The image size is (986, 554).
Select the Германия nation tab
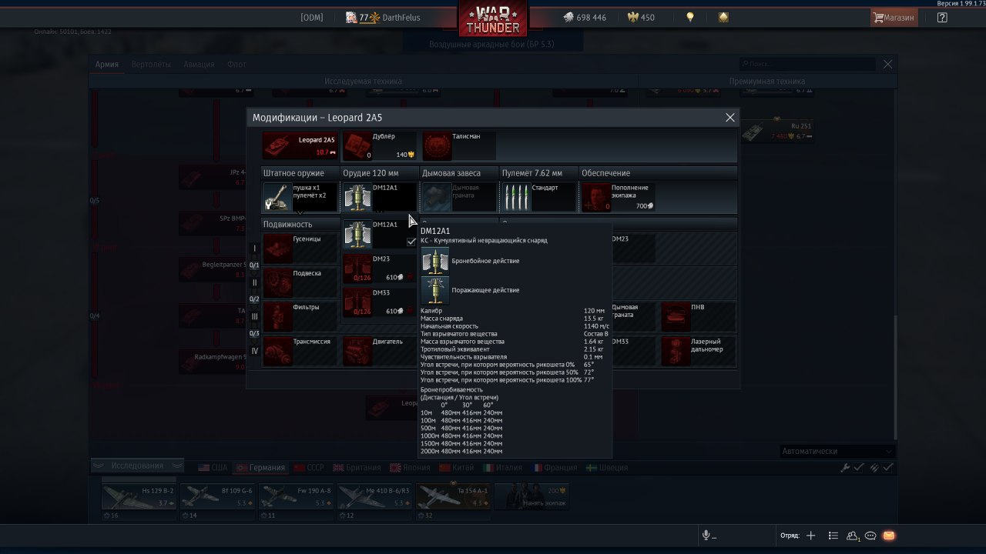(x=260, y=467)
